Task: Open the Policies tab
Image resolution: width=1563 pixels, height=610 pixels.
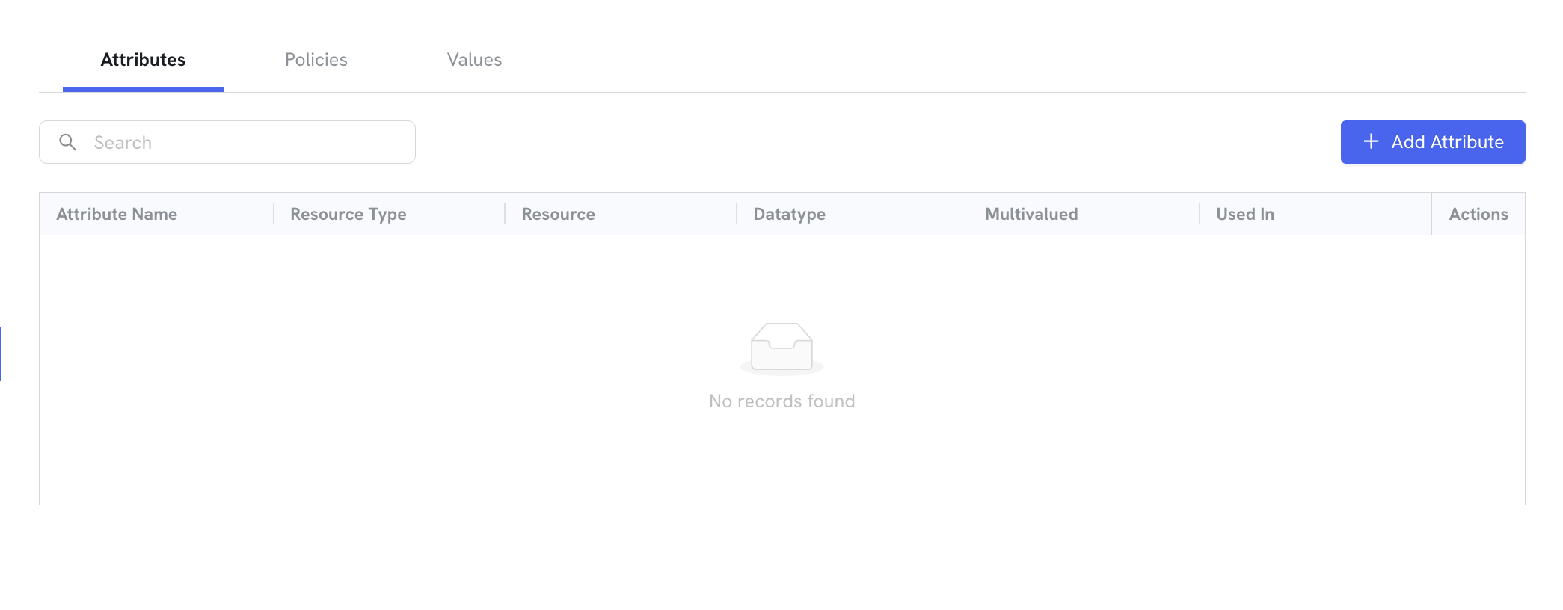Action: click(316, 60)
